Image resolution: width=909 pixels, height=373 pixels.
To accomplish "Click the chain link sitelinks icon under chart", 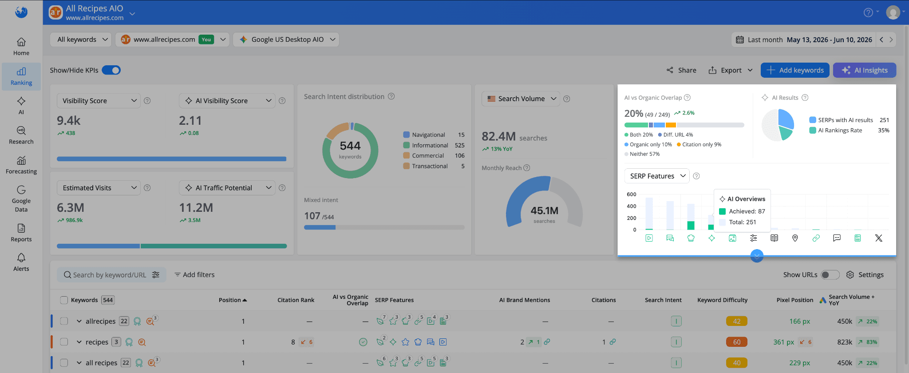I will [816, 238].
